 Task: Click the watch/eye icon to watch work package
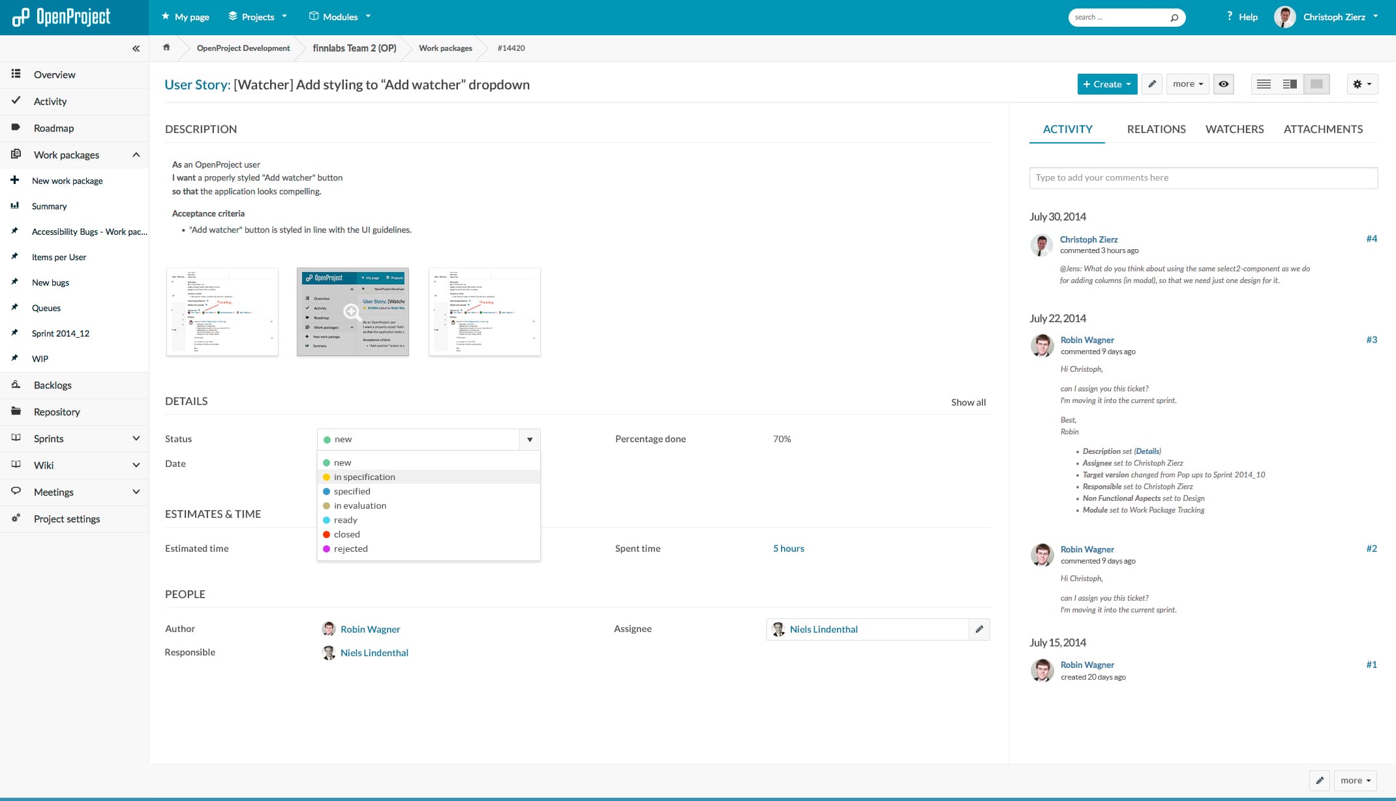pos(1225,83)
